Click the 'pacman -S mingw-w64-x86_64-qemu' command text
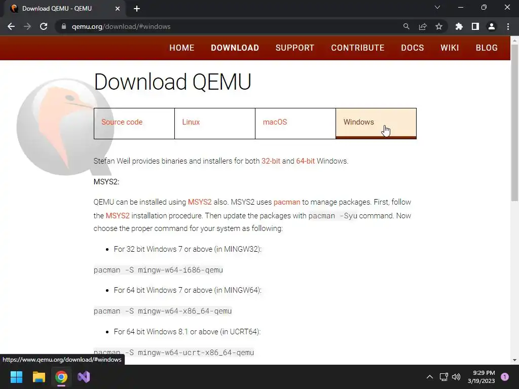 click(163, 311)
